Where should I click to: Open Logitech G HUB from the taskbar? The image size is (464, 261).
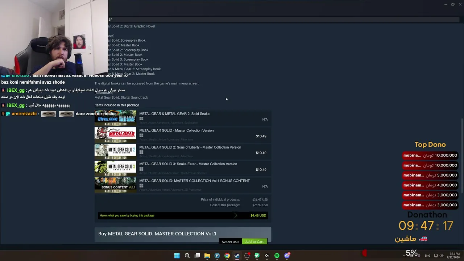click(x=267, y=256)
